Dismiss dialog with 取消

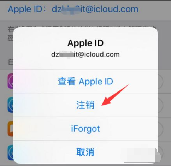click(85, 152)
